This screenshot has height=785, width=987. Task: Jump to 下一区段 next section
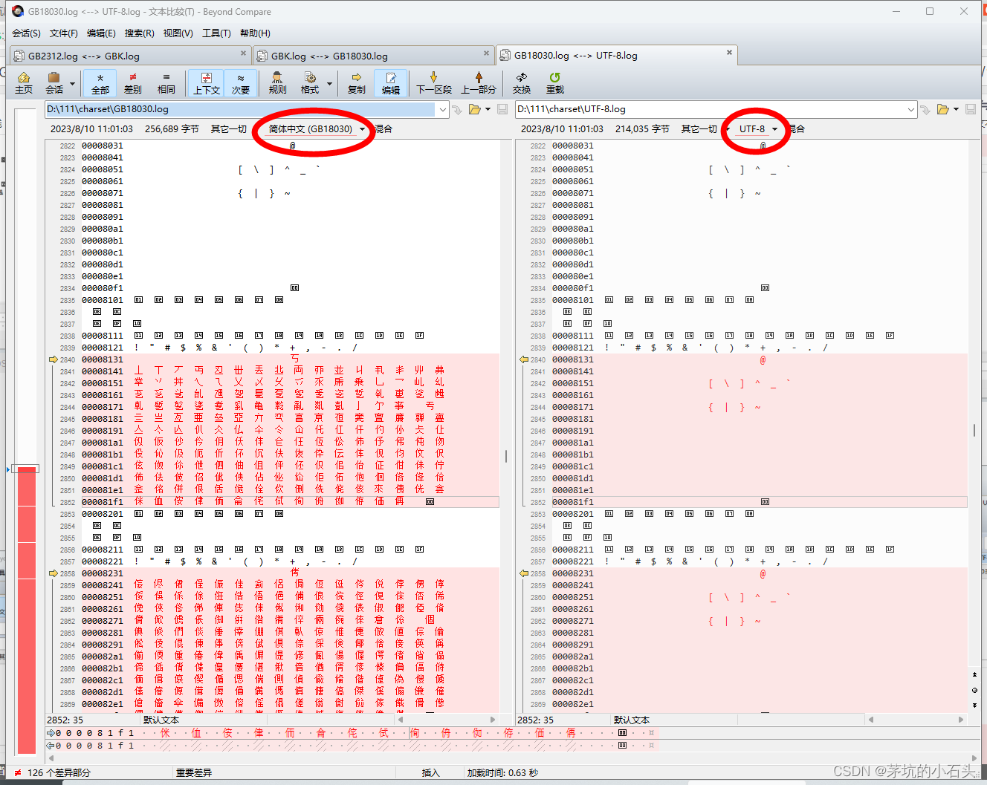point(434,82)
